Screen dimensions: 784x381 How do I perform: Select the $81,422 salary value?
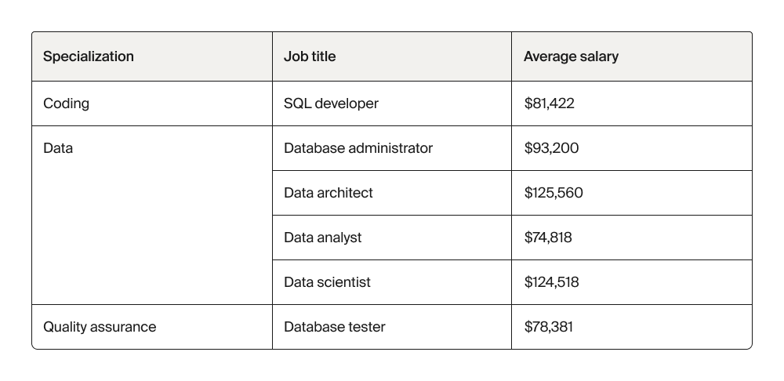(x=549, y=103)
